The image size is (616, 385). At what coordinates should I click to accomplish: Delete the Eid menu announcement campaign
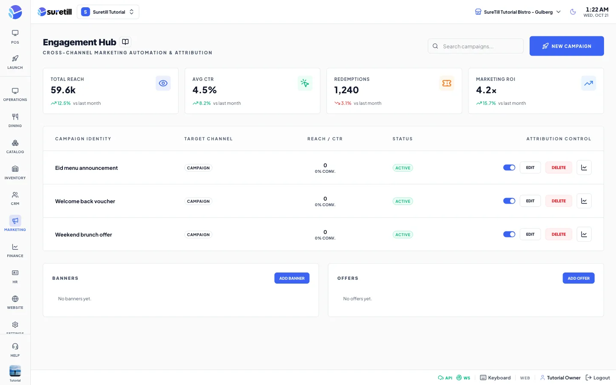point(559,168)
